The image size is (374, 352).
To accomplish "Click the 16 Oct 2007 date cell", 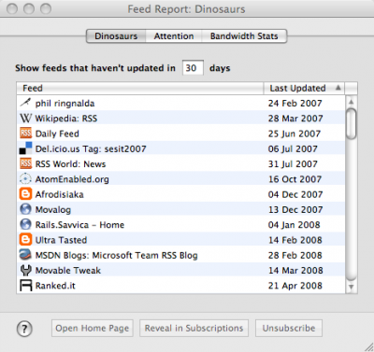I will (295, 179).
